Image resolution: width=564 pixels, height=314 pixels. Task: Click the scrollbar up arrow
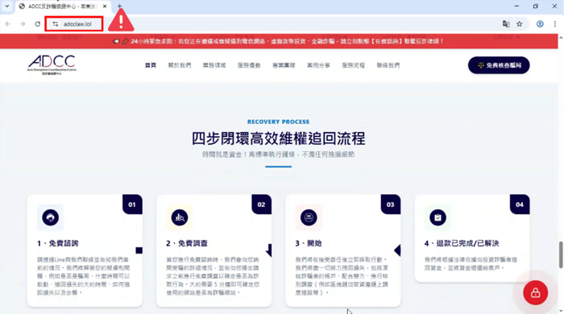tap(561, 37)
